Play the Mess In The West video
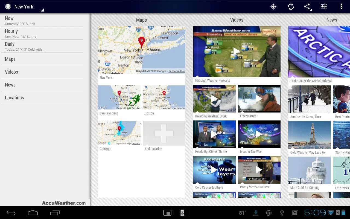Screen dimensions: 350x219 pos(259,134)
